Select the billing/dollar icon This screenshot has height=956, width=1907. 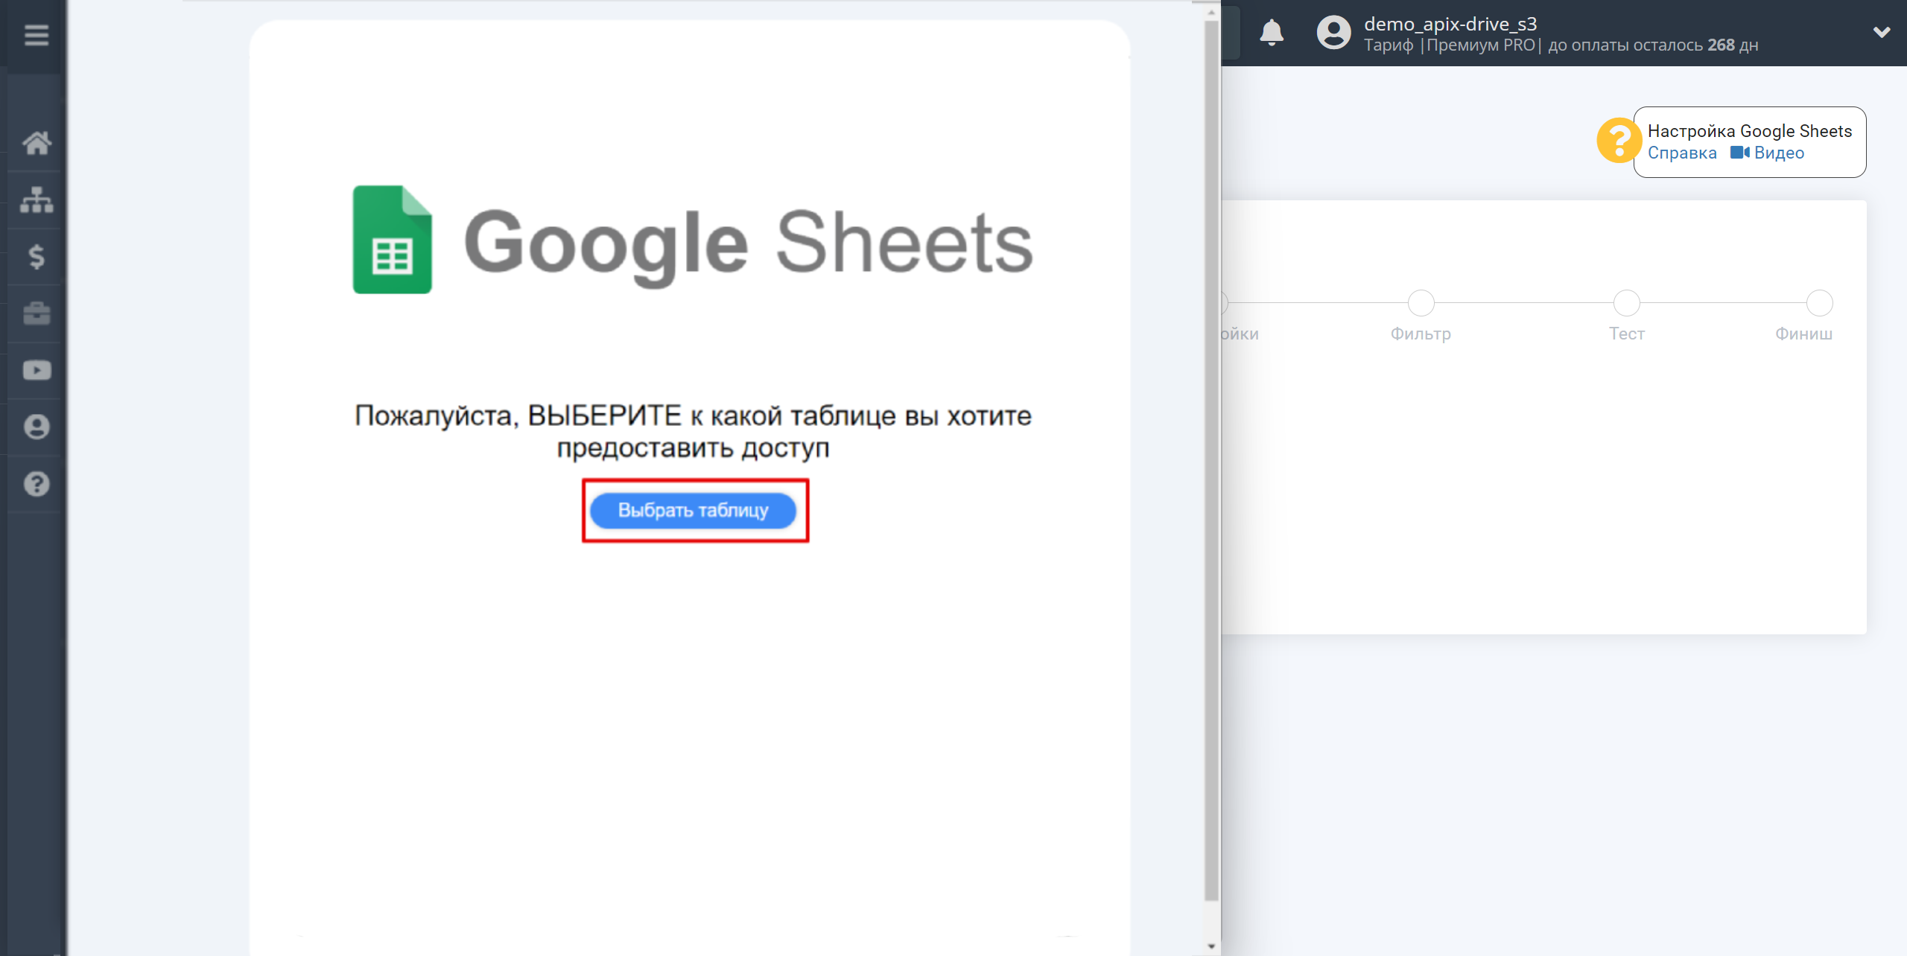point(35,256)
